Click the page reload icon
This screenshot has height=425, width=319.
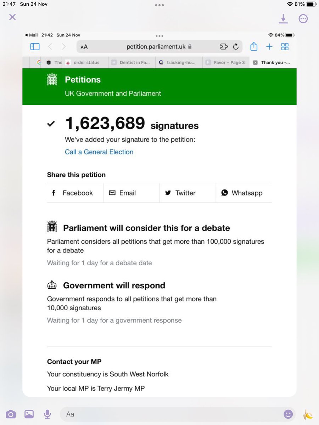tap(236, 47)
